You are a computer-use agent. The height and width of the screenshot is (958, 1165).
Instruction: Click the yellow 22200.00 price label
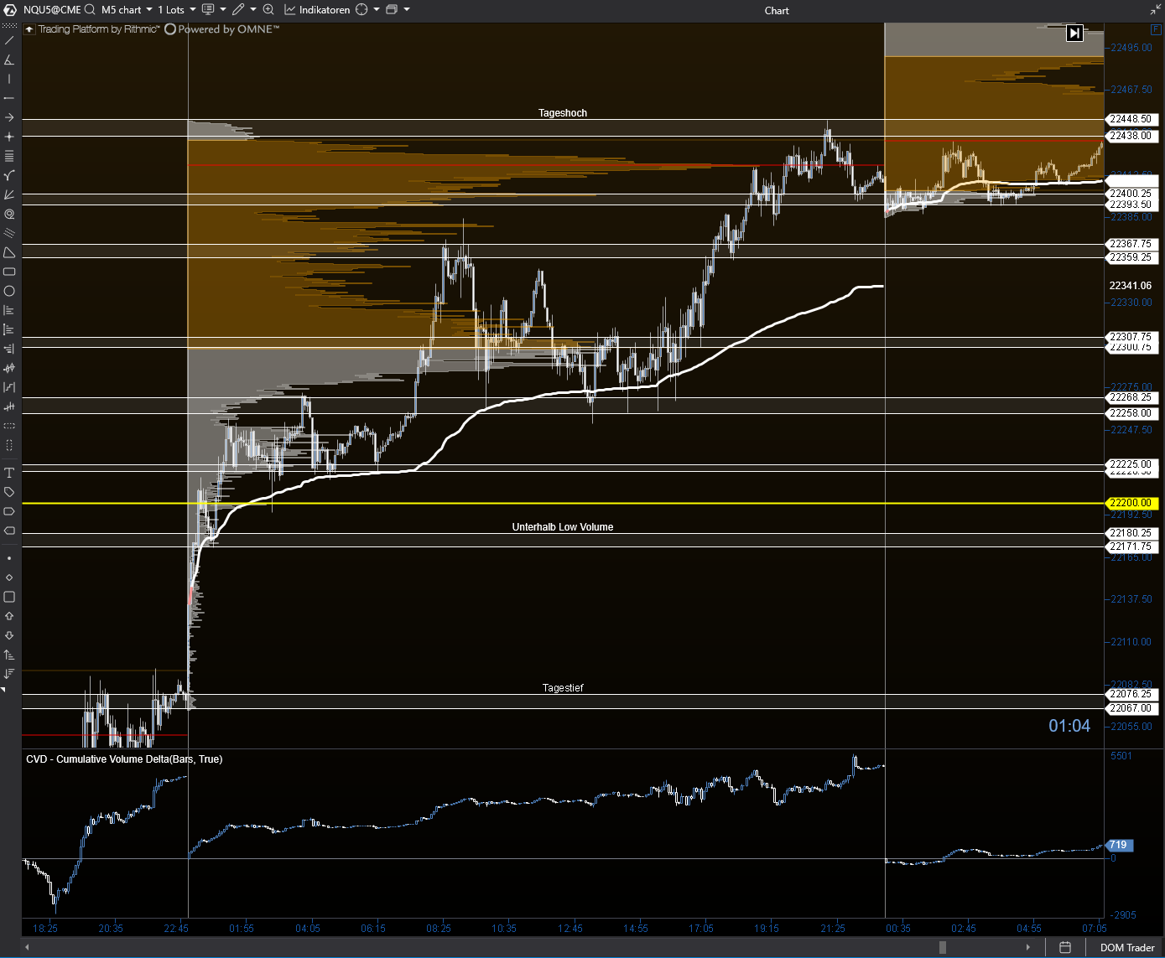tap(1131, 503)
